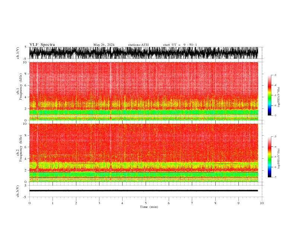295x228 pixels.
Task: Click the ch.1 frequency tick label "8"
Action: pos(26,74)
